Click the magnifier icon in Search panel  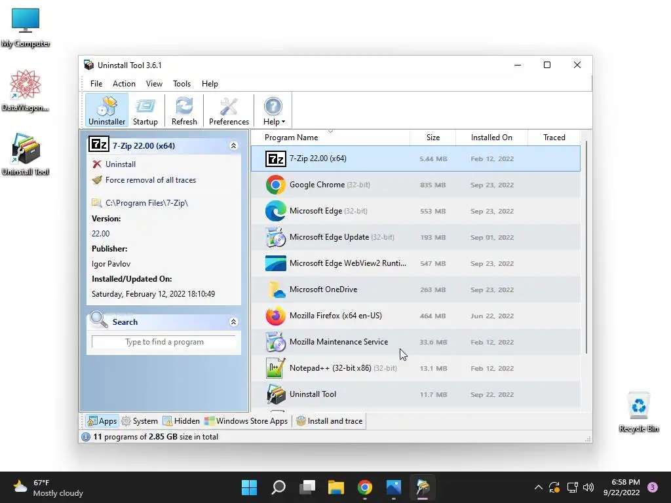[x=99, y=320]
